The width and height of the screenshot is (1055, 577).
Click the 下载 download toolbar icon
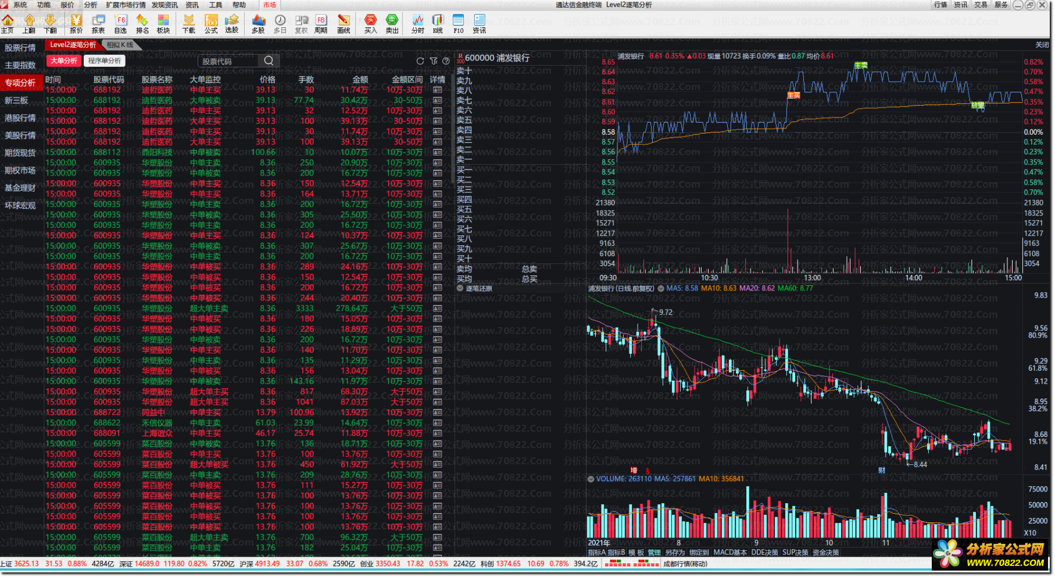point(189,24)
